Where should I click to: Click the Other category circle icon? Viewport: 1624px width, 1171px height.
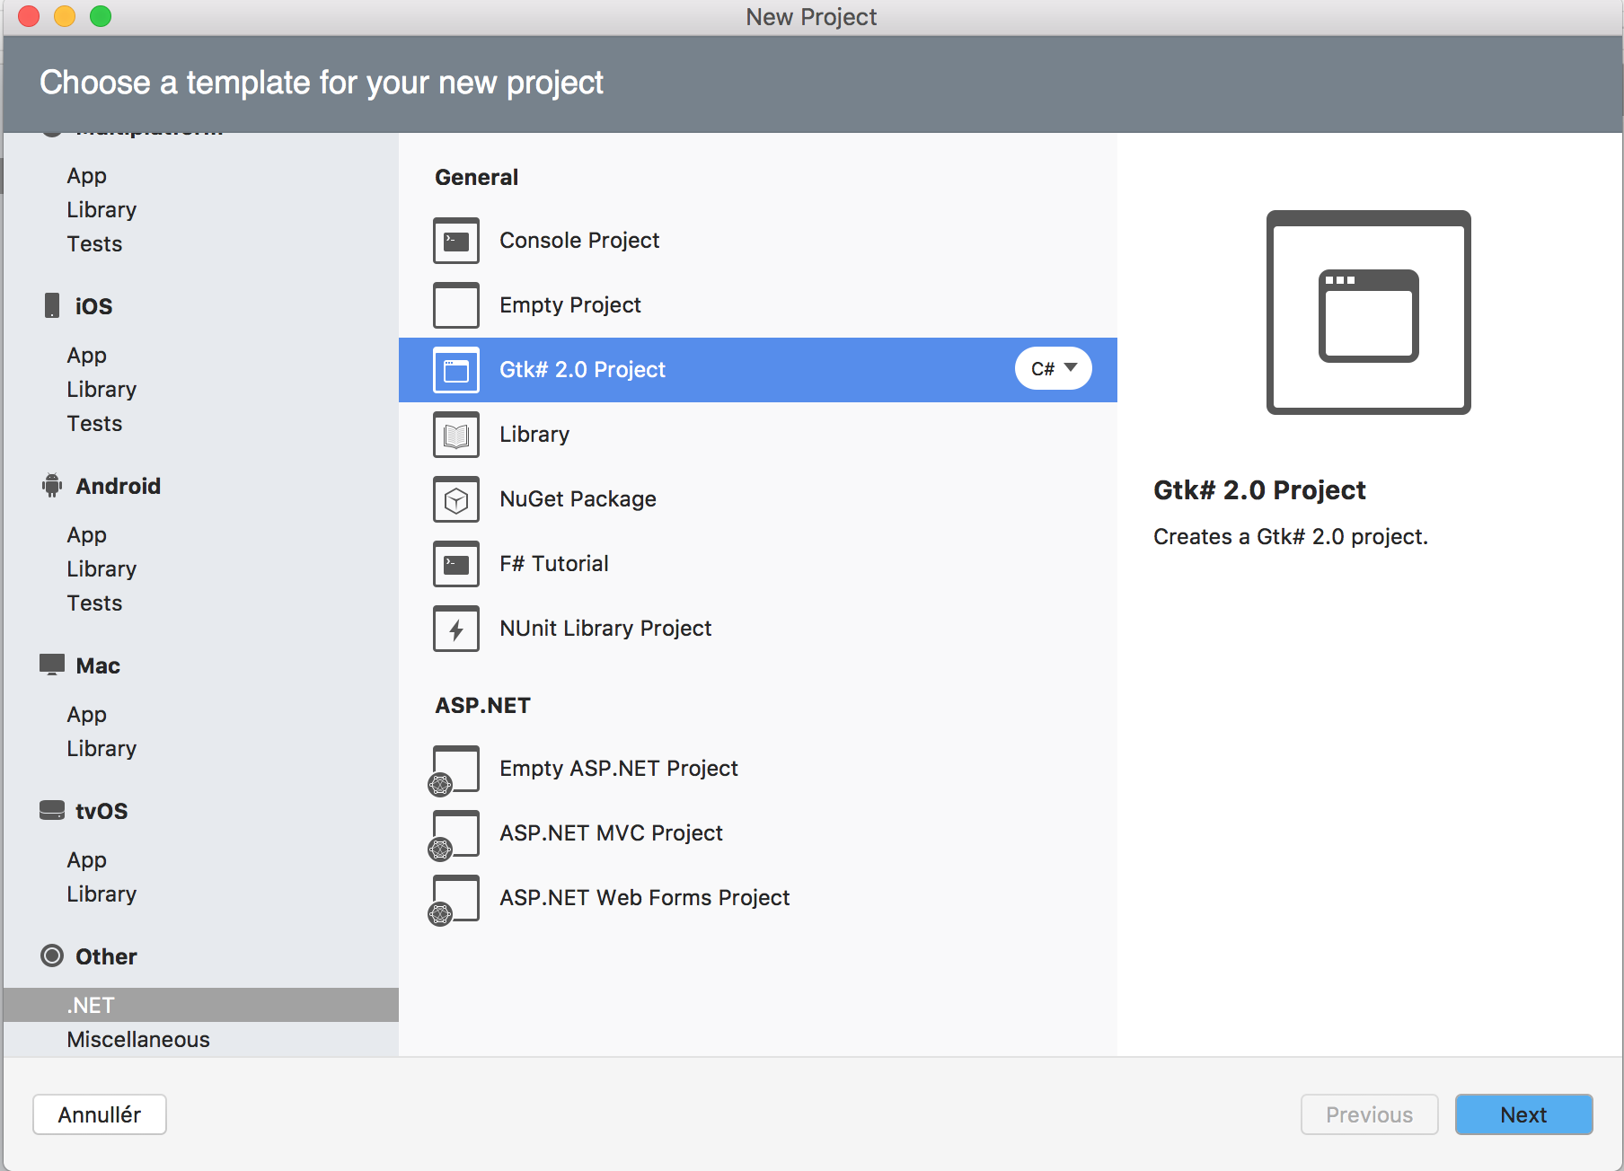52,955
